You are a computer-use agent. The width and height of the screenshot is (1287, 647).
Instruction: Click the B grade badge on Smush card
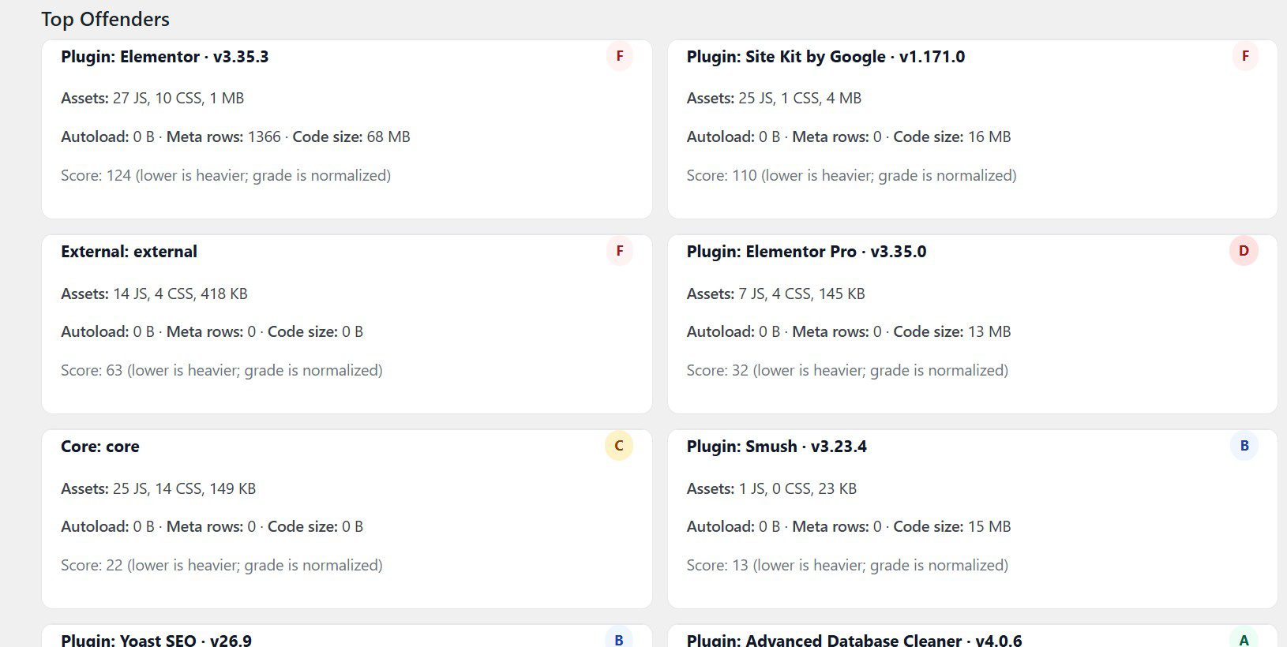1244,446
